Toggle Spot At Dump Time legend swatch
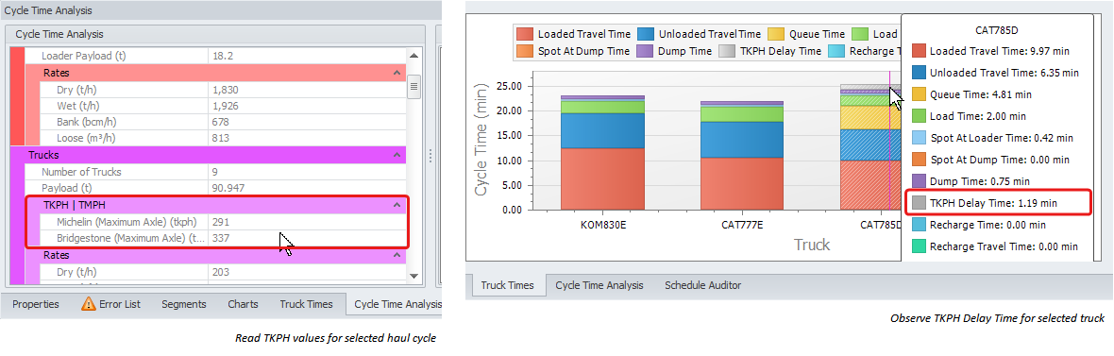Screen dimensions: 1114x356 [524, 51]
